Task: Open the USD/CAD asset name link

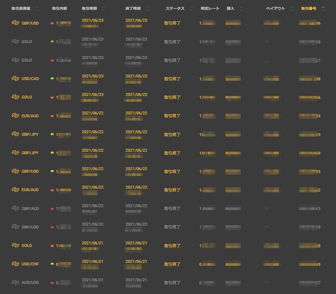Action: [30, 79]
